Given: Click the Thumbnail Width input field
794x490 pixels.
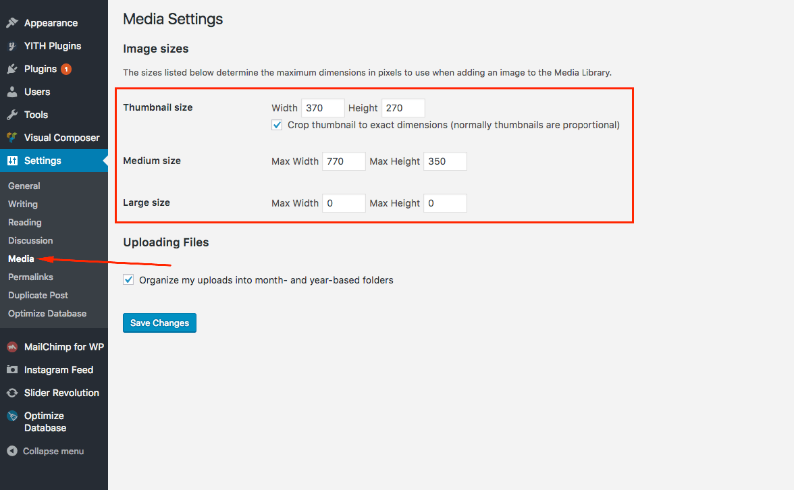Looking at the screenshot, I should [323, 108].
